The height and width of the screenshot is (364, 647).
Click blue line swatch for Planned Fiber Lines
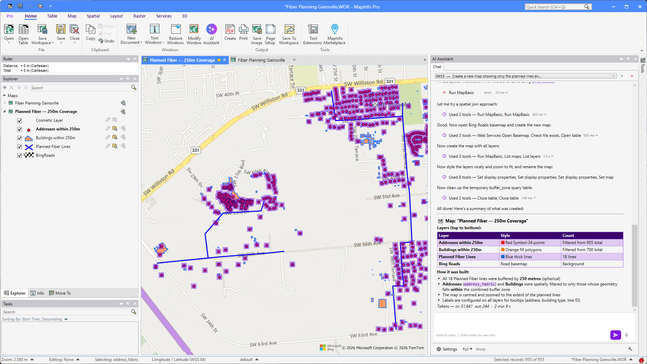point(29,147)
